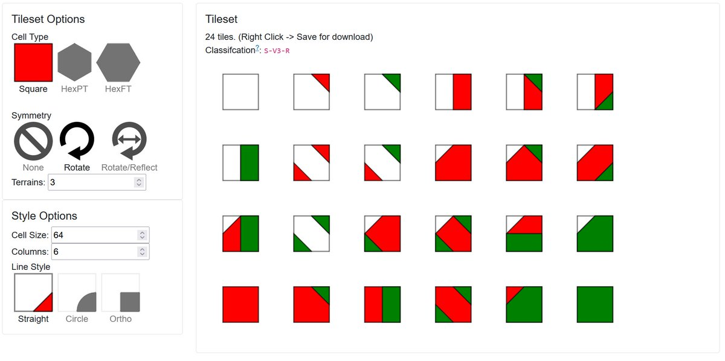Select the Rotate symmetry icon
The image size is (725, 361).
click(77, 141)
